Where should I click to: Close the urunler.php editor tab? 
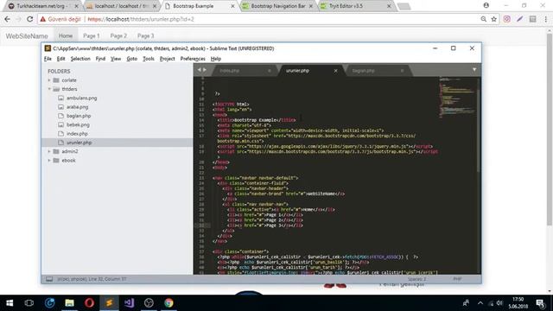pyautogui.click(x=336, y=71)
